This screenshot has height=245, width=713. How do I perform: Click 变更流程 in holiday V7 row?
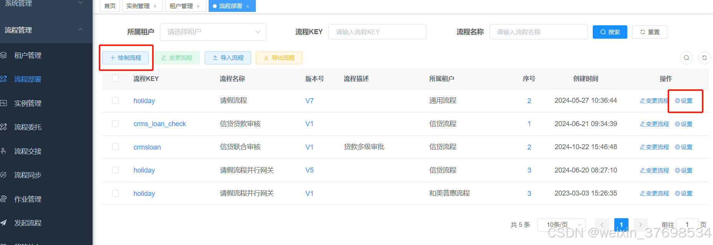click(x=654, y=101)
